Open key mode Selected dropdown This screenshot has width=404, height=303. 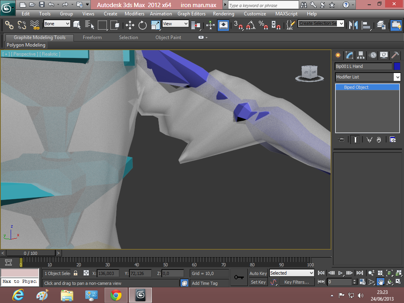coord(292,273)
